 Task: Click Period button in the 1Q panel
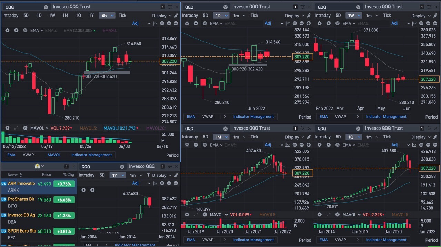(431, 240)
